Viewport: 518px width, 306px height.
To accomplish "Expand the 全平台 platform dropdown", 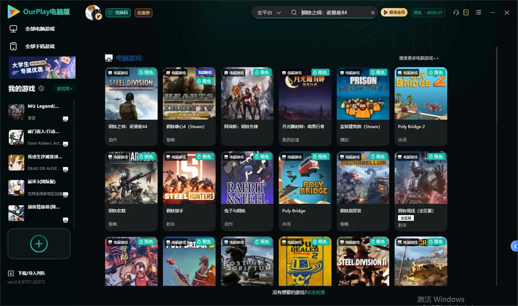I will [x=269, y=12].
